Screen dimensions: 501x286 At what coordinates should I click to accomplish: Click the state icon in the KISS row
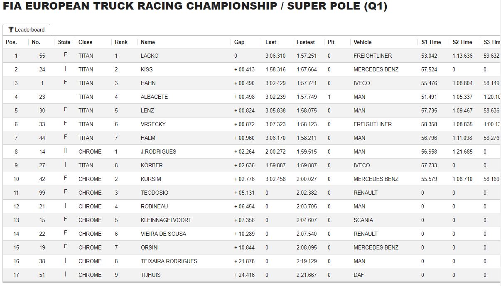[x=65, y=69]
